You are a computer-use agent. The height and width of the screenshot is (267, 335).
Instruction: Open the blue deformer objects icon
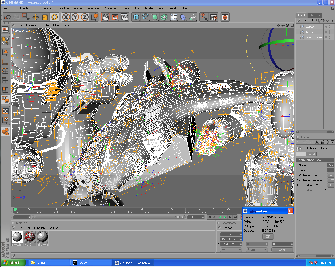pyautogui.click(x=183, y=17)
